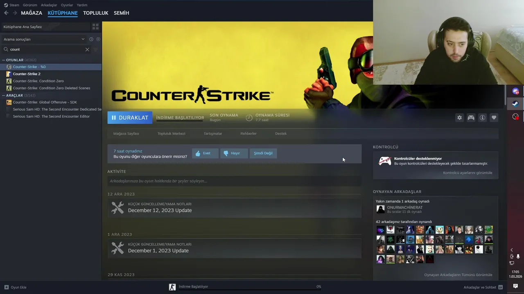Select Counter-Strike: Condition Zero
The width and height of the screenshot is (524, 294).
(x=51, y=81)
